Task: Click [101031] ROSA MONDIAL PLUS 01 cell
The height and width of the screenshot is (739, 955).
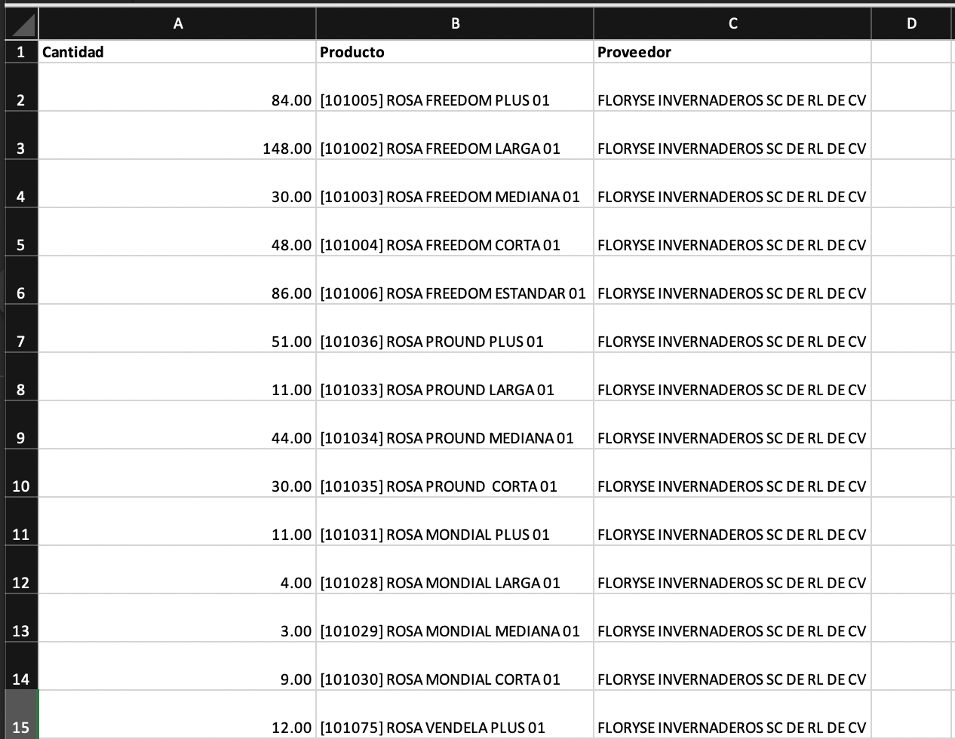Action: coord(455,522)
